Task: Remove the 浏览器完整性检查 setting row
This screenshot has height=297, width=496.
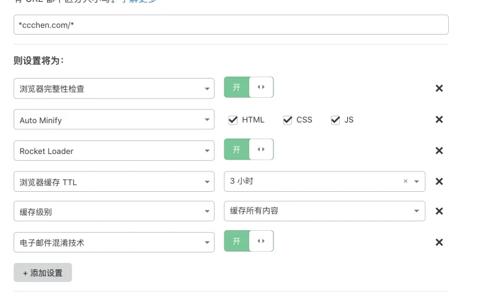Action: pos(439,88)
